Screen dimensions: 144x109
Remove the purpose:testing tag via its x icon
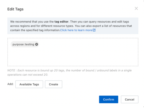coord(36,44)
